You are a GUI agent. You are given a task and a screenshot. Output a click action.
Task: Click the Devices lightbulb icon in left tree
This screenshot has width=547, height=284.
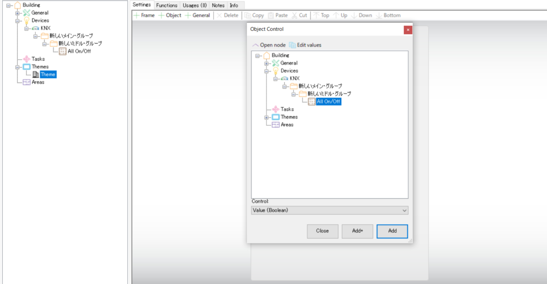tap(27, 21)
